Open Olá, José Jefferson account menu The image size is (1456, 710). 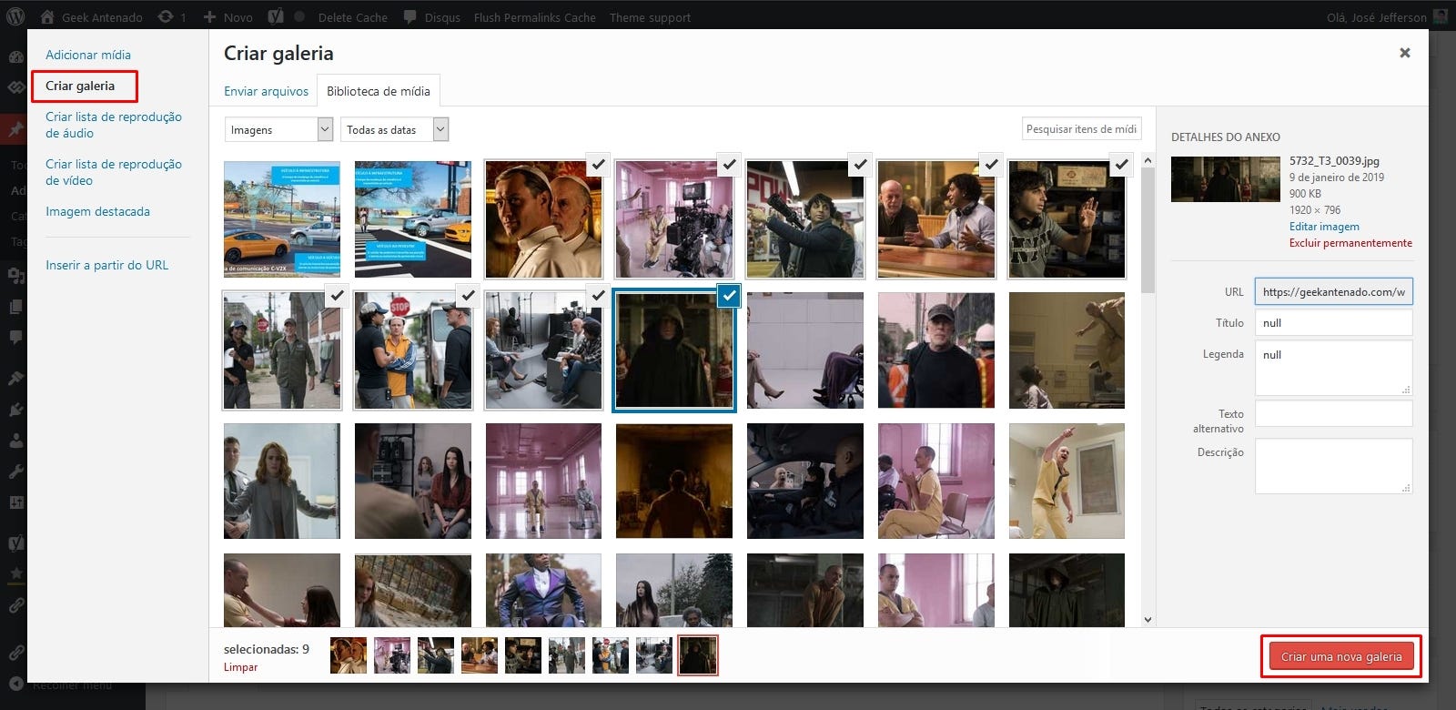point(1387,17)
